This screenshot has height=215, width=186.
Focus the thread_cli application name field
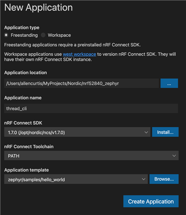click(91, 108)
